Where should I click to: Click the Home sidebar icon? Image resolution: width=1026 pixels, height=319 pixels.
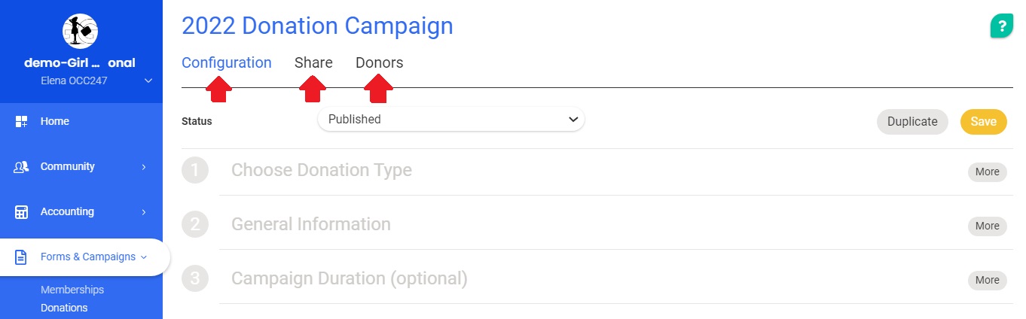click(21, 121)
